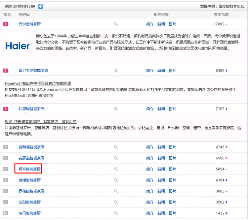Click 新闻 in the 波创智能家居 row
This screenshot has width=248, height=220.
(161, 202)
